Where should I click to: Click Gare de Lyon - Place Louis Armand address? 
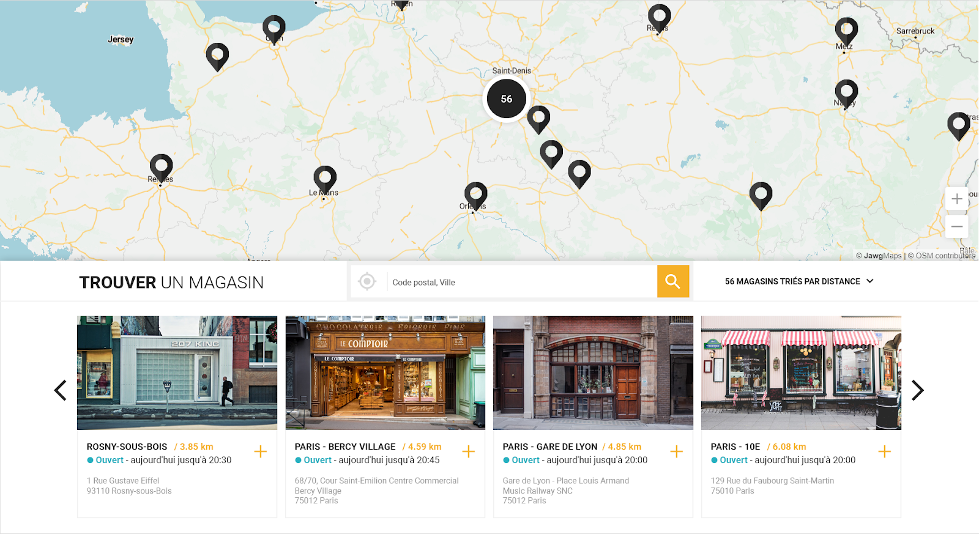point(566,481)
